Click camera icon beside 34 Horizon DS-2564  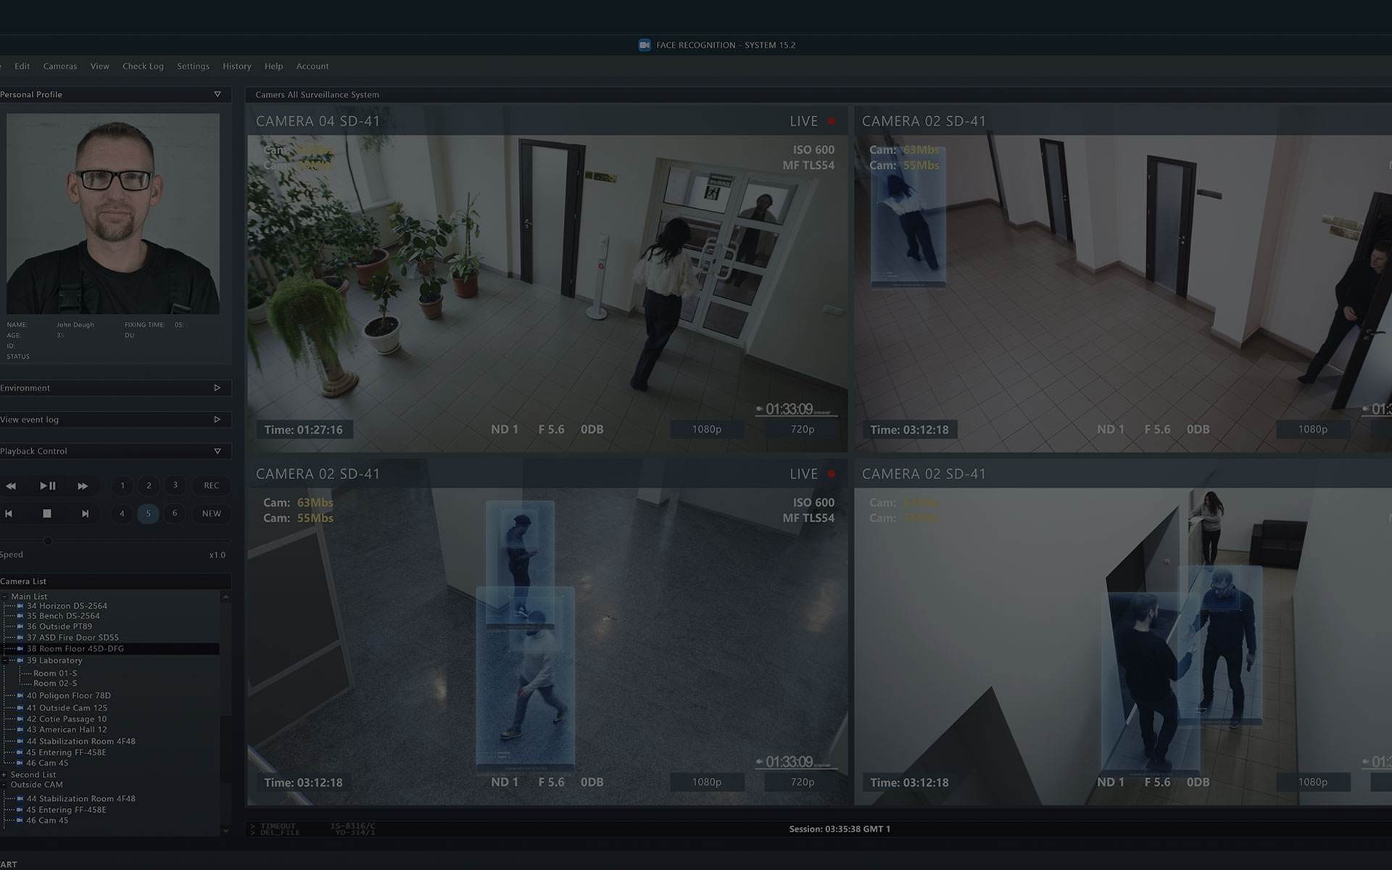pyautogui.click(x=20, y=606)
